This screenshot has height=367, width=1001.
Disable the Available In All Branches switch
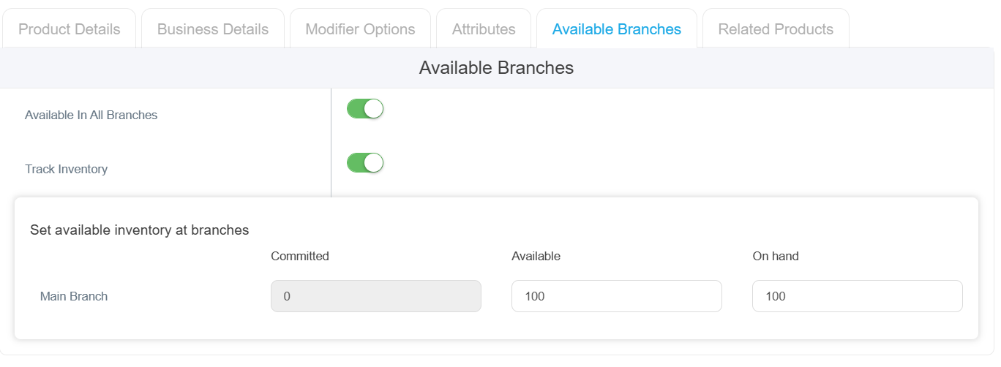tap(365, 109)
